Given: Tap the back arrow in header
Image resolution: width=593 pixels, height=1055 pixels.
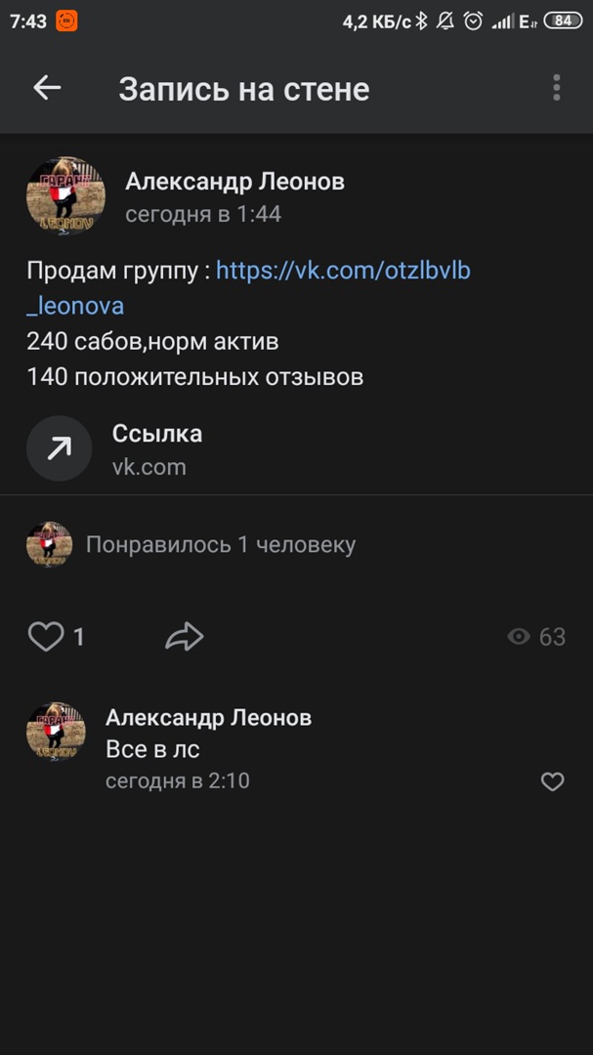Looking at the screenshot, I should coord(47,88).
